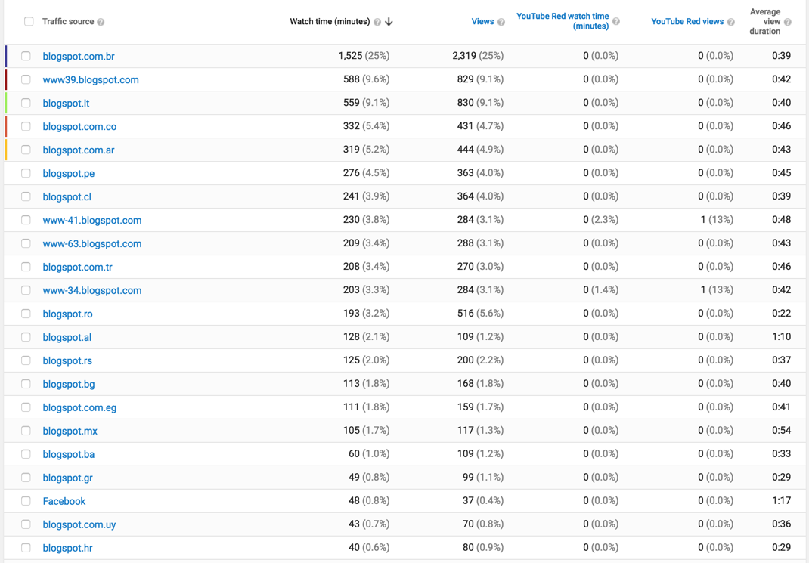Check the box for blogspot.com.br row
This screenshot has height=563, width=809.
click(26, 56)
